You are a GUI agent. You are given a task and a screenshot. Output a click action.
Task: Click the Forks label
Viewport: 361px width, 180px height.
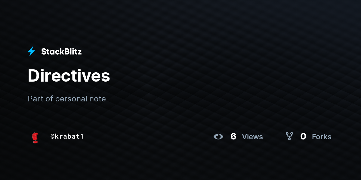click(322, 137)
